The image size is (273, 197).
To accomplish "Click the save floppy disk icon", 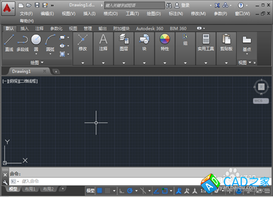I will 37,5.
